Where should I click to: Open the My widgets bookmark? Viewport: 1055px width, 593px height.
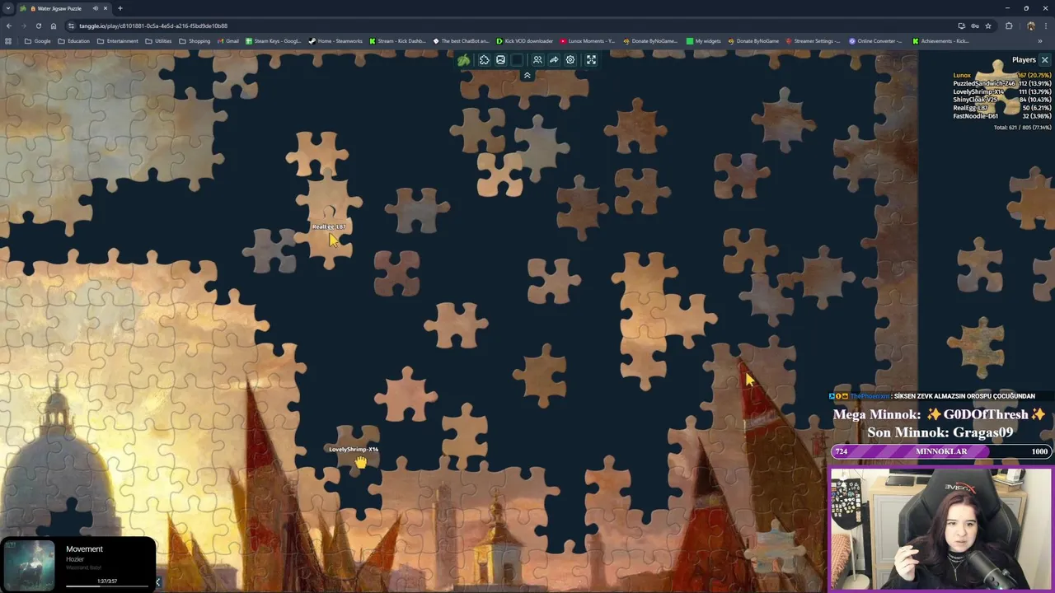point(703,41)
